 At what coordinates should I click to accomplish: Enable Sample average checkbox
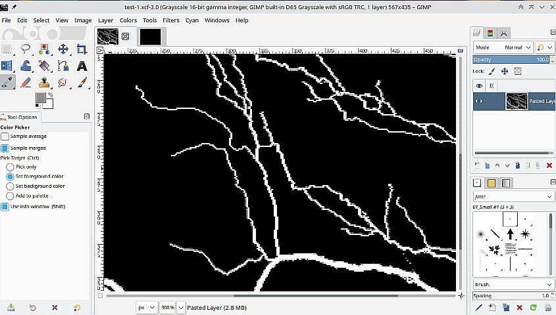click(5, 136)
